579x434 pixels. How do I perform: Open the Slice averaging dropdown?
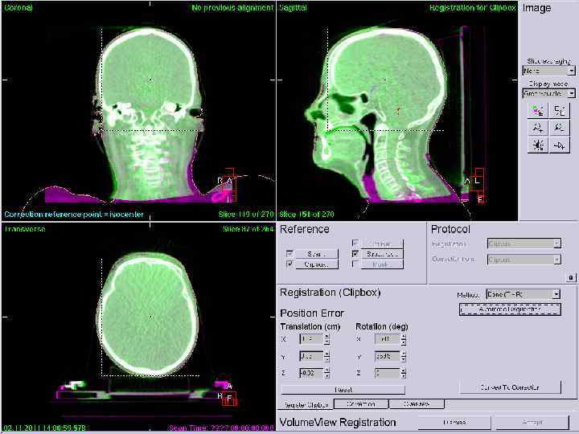pyautogui.click(x=548, y=70)
